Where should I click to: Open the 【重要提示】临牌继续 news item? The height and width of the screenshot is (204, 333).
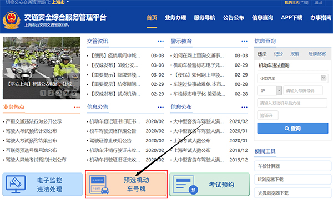click(115, 75)
